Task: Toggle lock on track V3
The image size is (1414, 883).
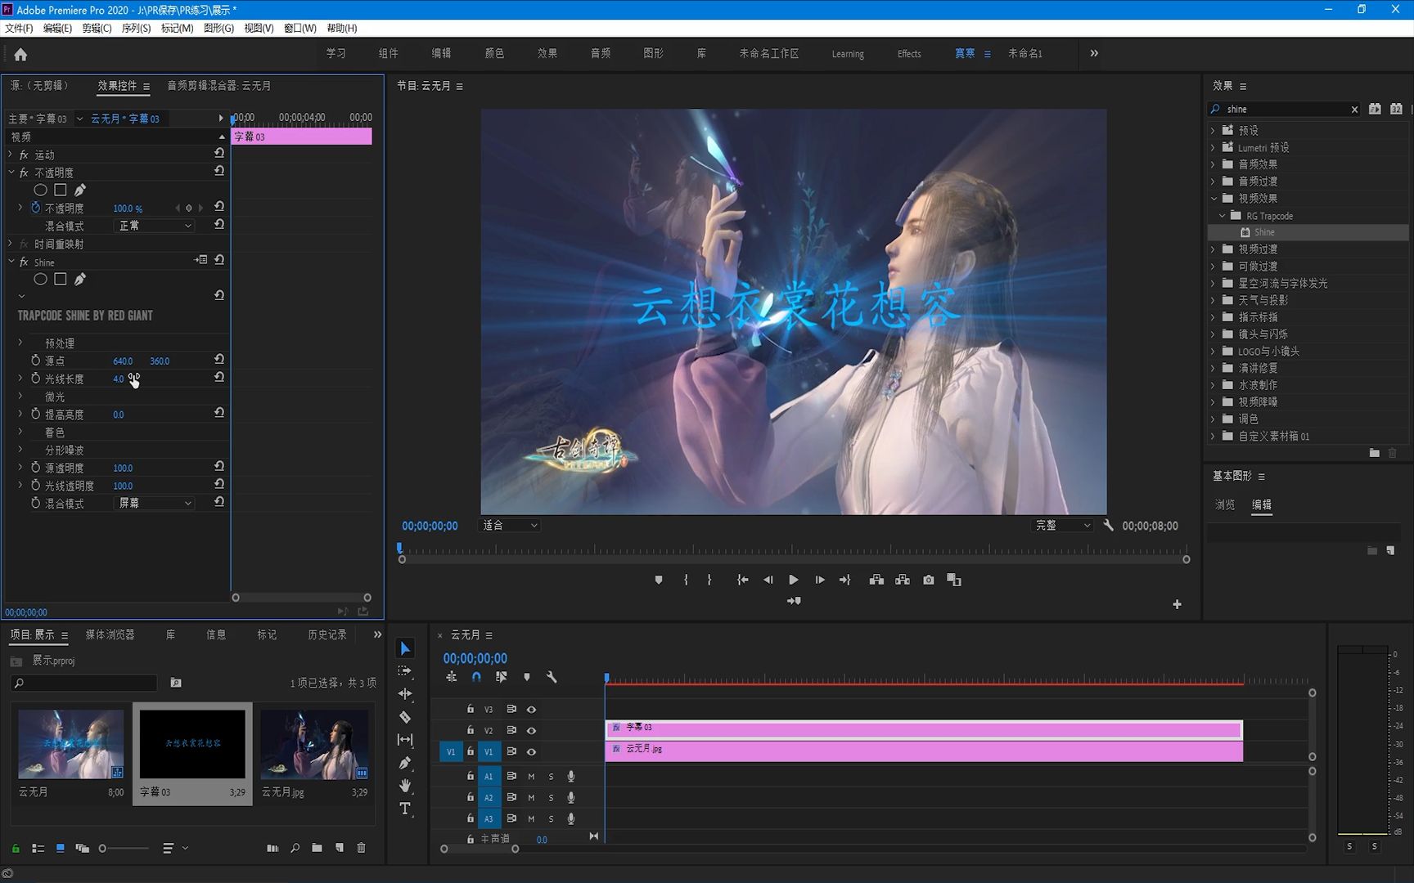Action: [471, 709]
